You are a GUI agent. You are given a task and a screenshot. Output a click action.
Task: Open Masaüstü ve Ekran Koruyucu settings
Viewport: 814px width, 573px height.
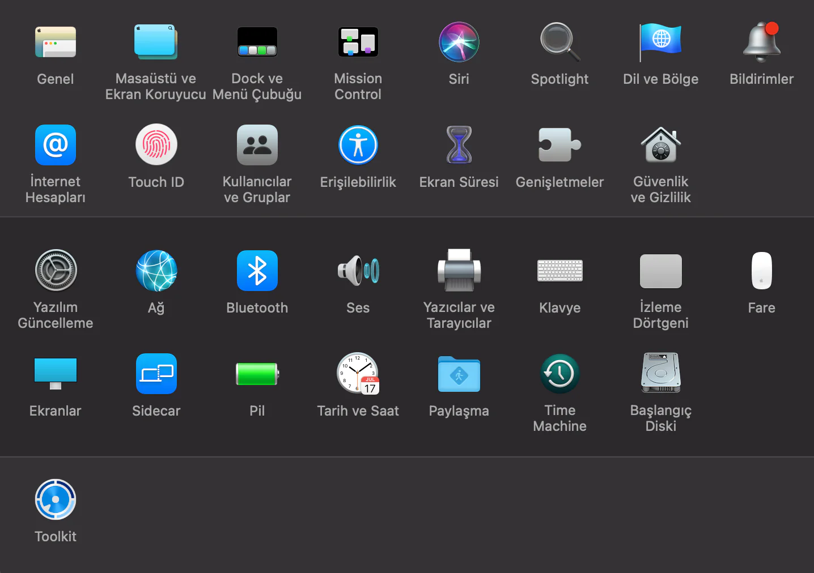click(156, 42)
